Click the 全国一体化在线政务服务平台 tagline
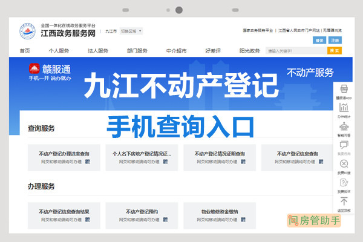Viewport: 363px width, 242px height. [68, 25]
